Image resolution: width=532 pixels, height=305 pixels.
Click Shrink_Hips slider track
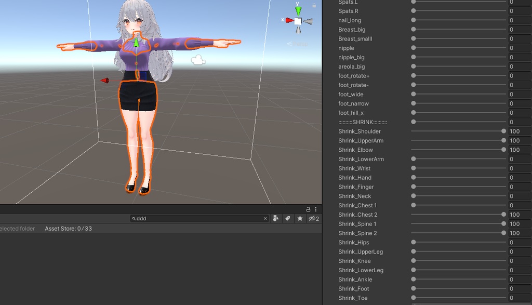click(458, 242)
